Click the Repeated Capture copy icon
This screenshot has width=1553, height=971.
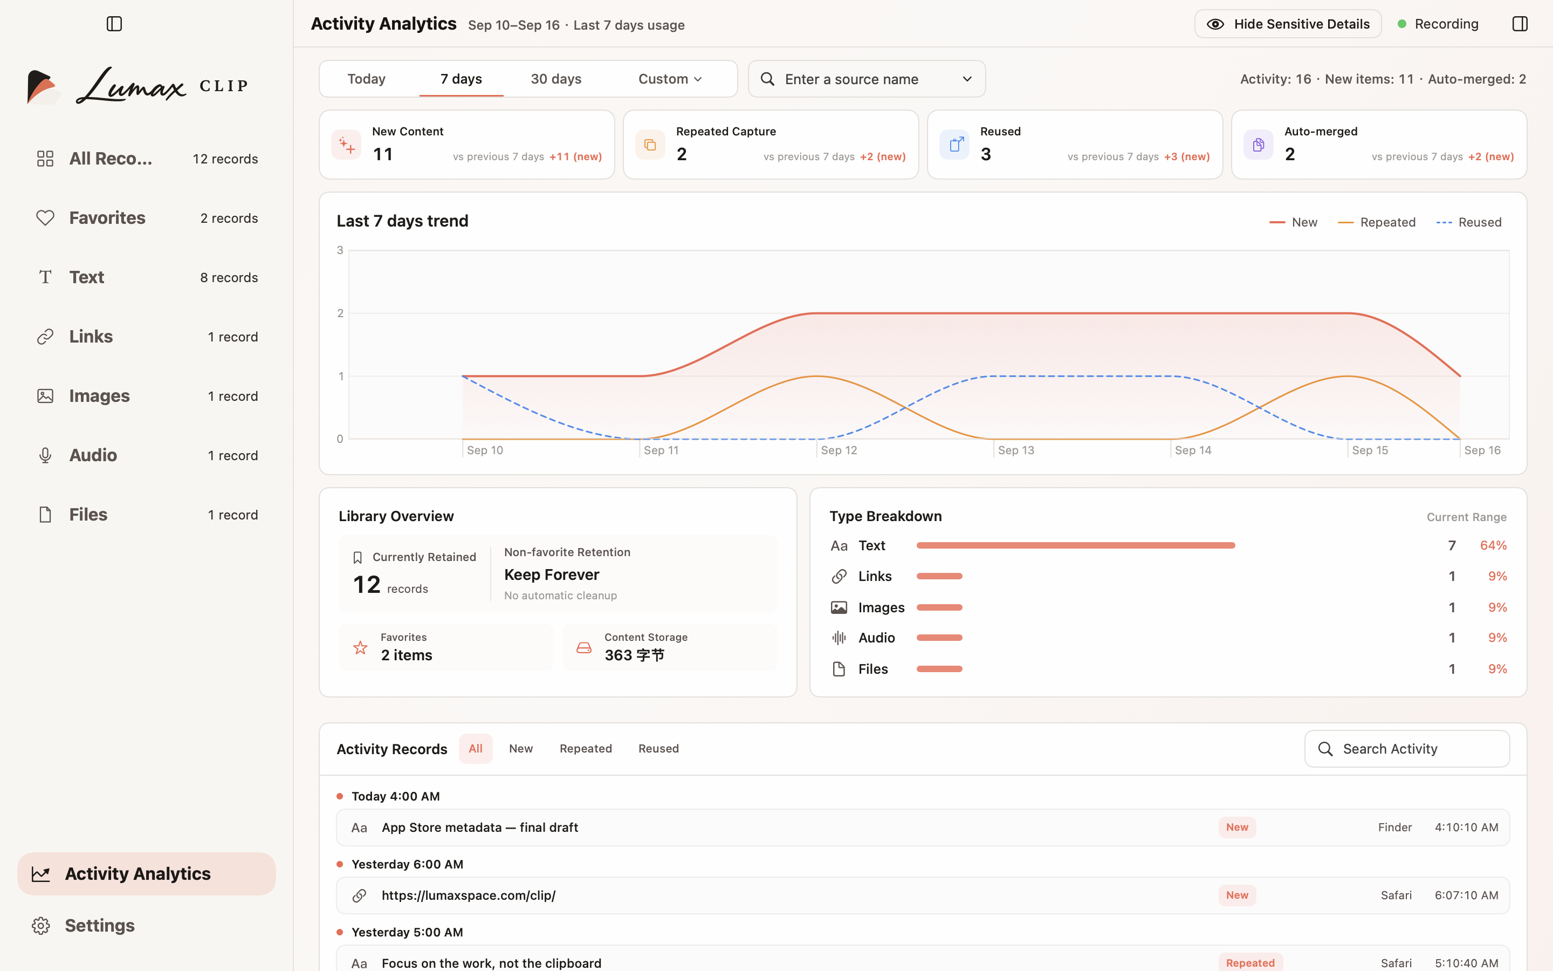point(650,145)
